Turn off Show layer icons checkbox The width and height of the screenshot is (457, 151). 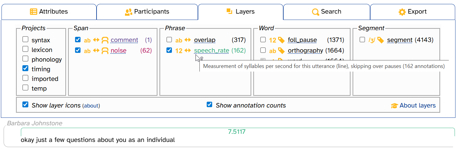point(25,104)
